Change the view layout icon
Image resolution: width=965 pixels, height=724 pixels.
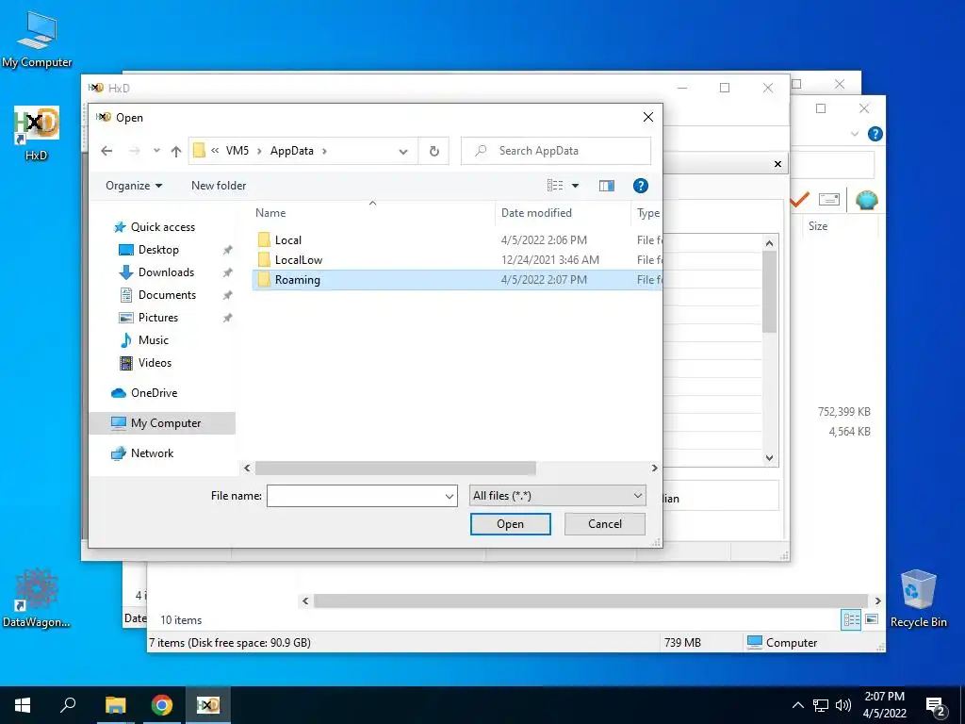click(x=555, y=186)
